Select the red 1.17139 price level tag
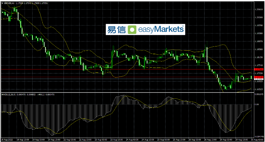The image size is (265, 142). click(x=259, y=77)
